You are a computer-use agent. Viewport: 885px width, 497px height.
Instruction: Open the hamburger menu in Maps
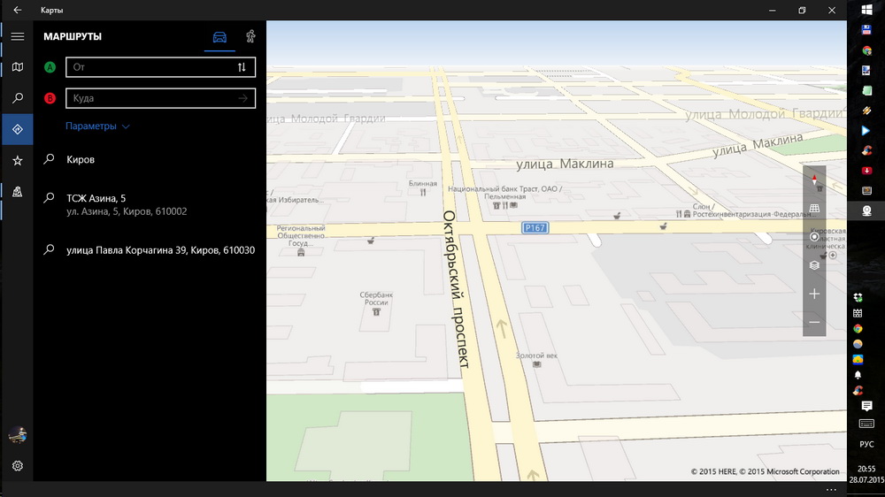(x=18, y=36)
